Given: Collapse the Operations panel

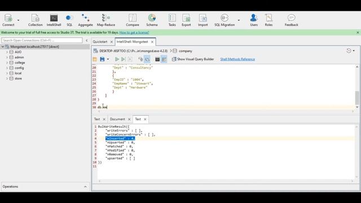Looking at the screenshot, I should (x=85, y=187).
